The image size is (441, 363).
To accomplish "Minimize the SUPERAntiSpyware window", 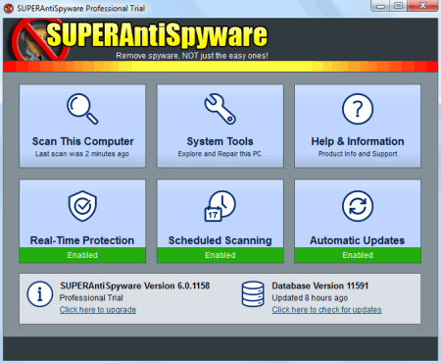I will pos(380,6).
